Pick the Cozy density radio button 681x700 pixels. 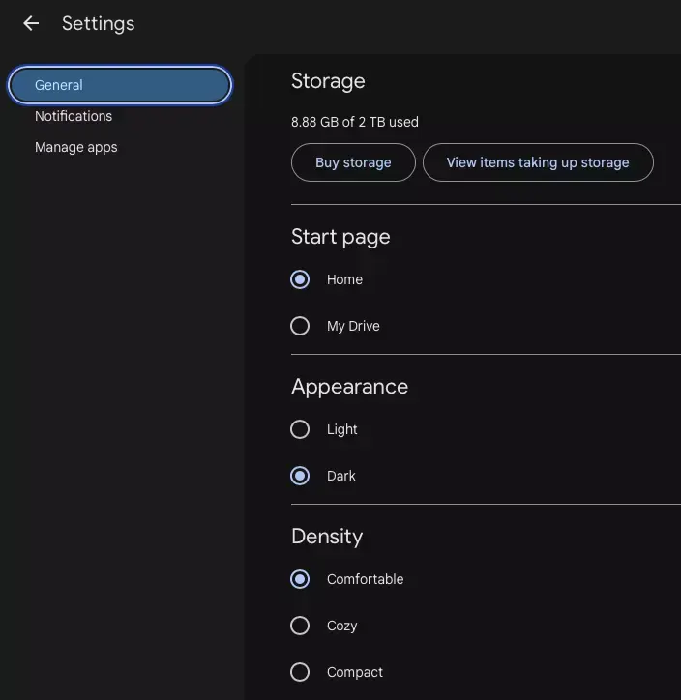[300, 626]
